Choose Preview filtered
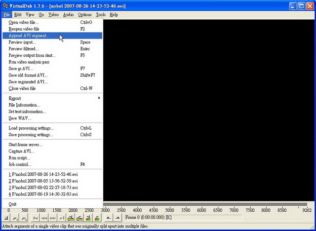The image size is (316, 231). click(x=52, y=49)
